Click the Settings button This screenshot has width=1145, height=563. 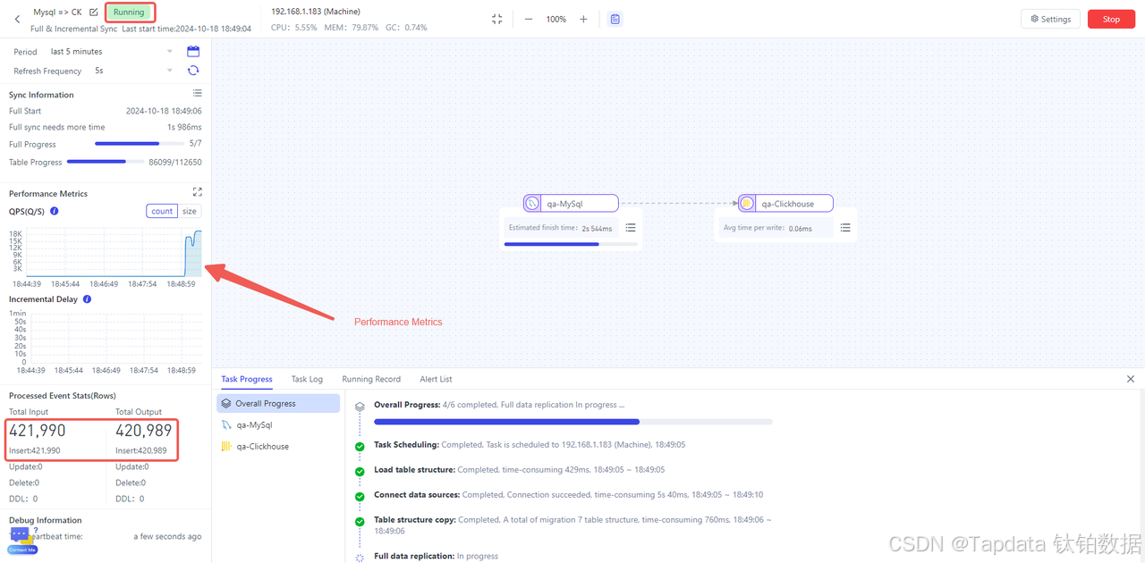pyautogui.click(x=1050, y=19)
